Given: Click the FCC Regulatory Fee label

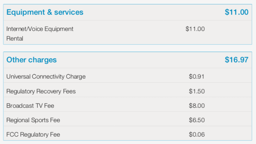Looking at the screenshot, I should tap(33, 134).
